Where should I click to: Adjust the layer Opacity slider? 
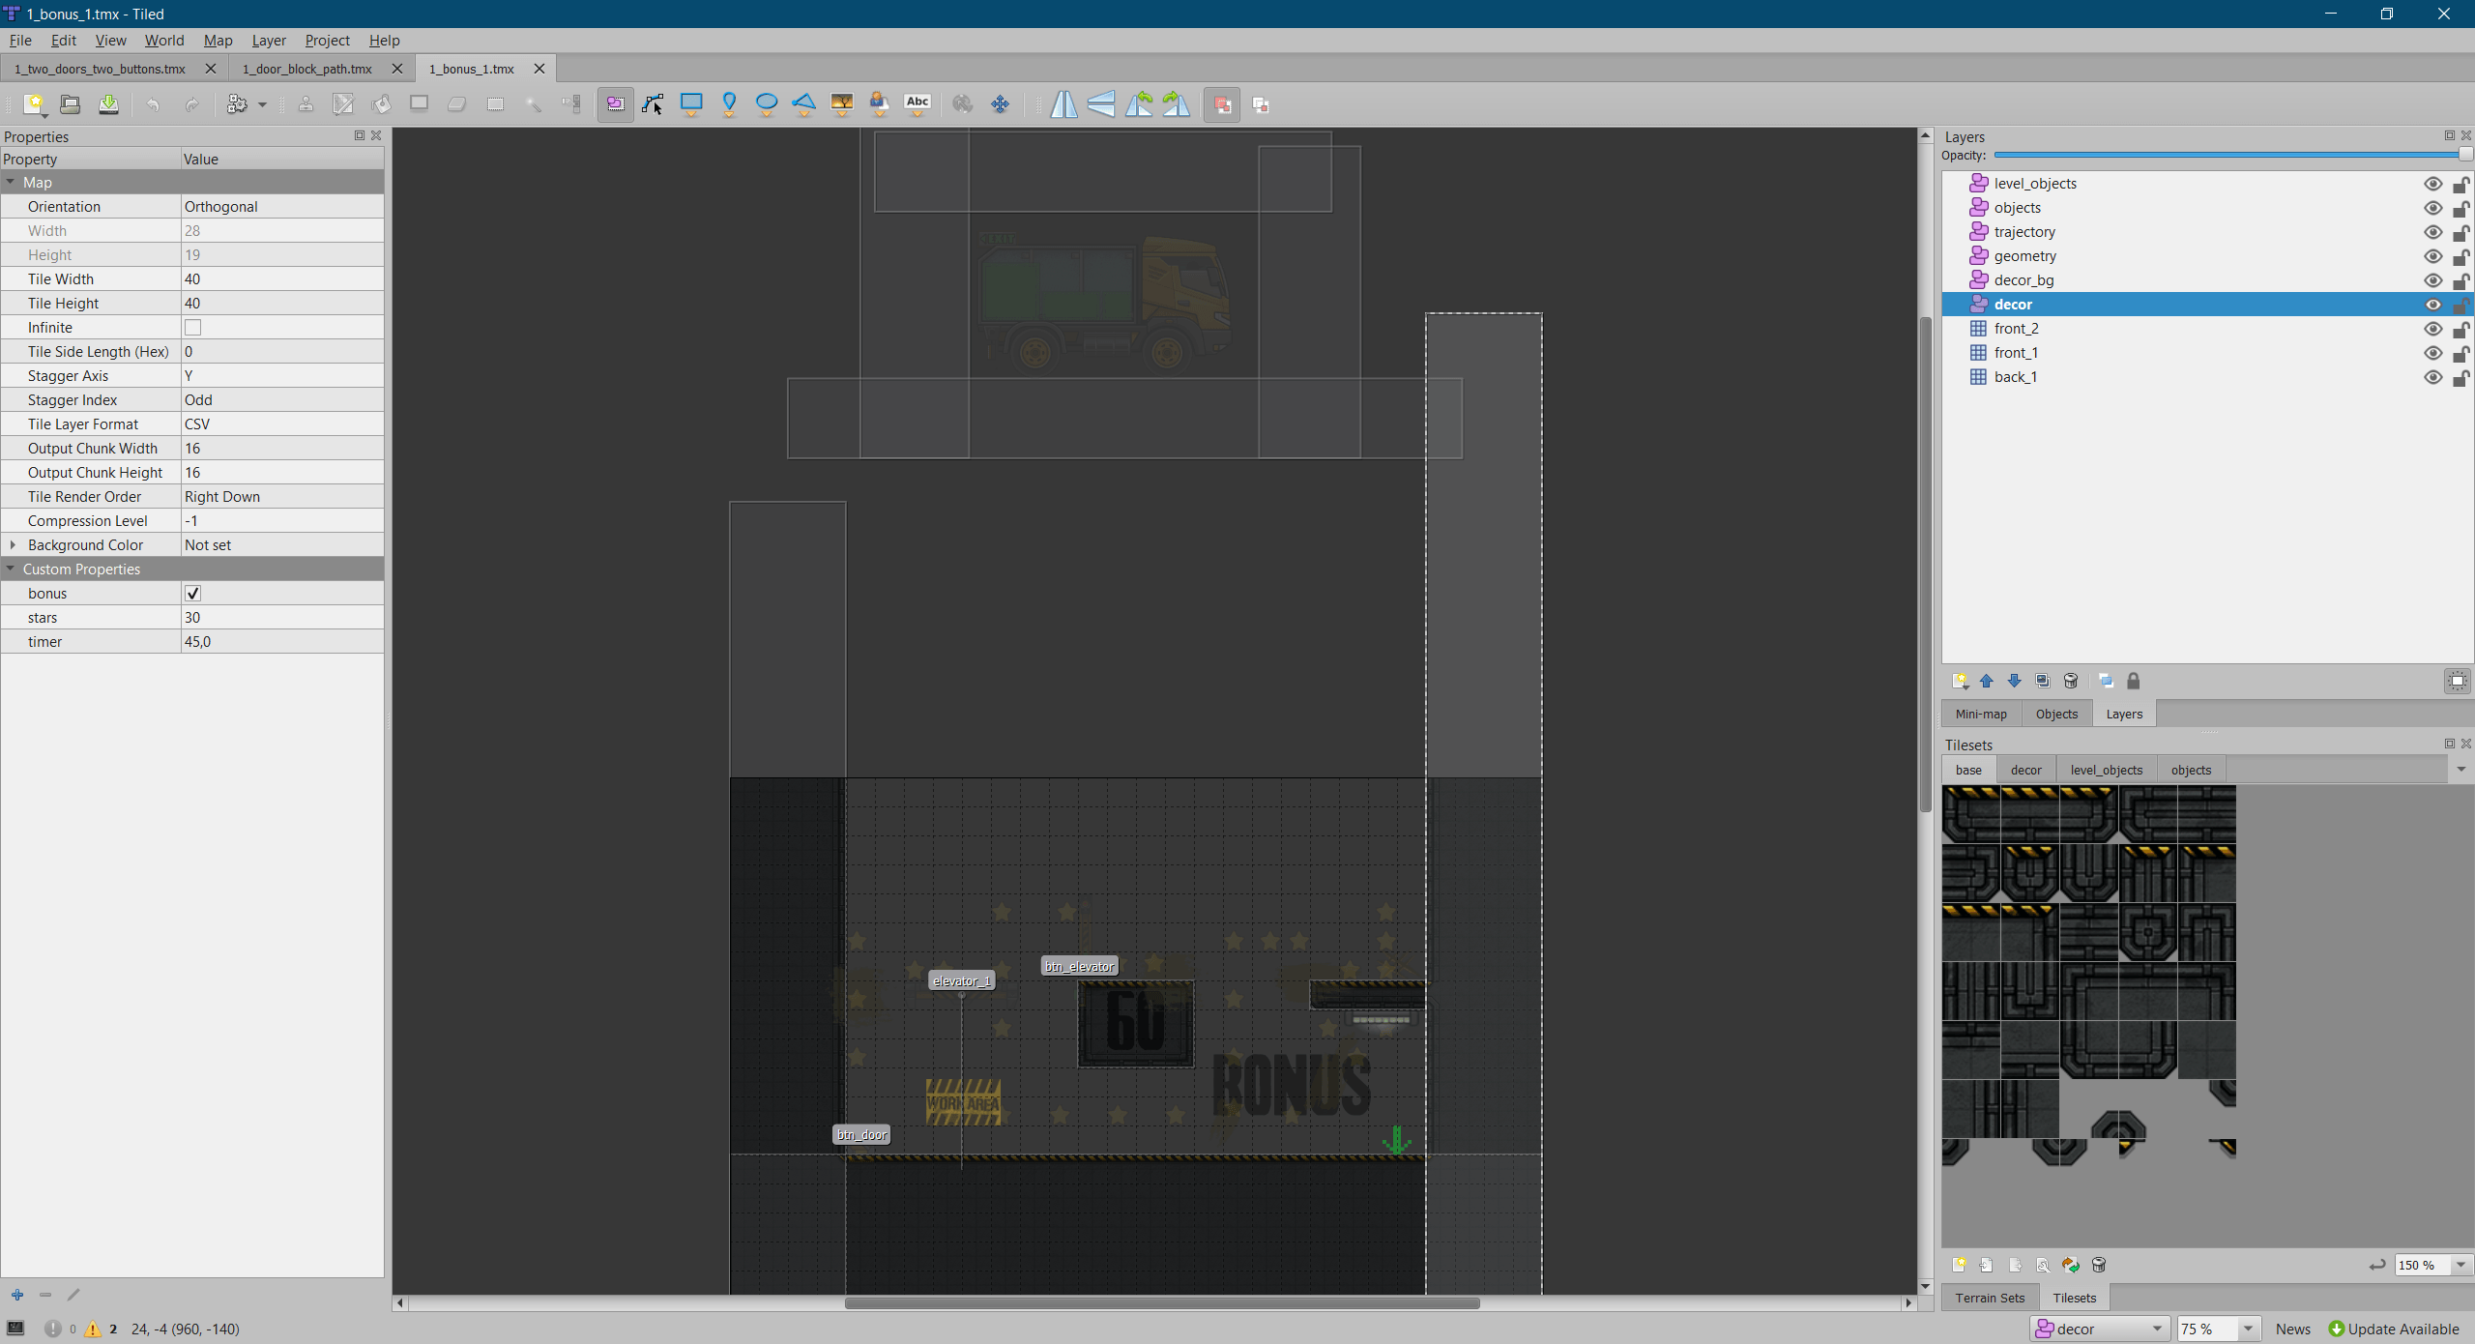click(x=2224, y=156)
